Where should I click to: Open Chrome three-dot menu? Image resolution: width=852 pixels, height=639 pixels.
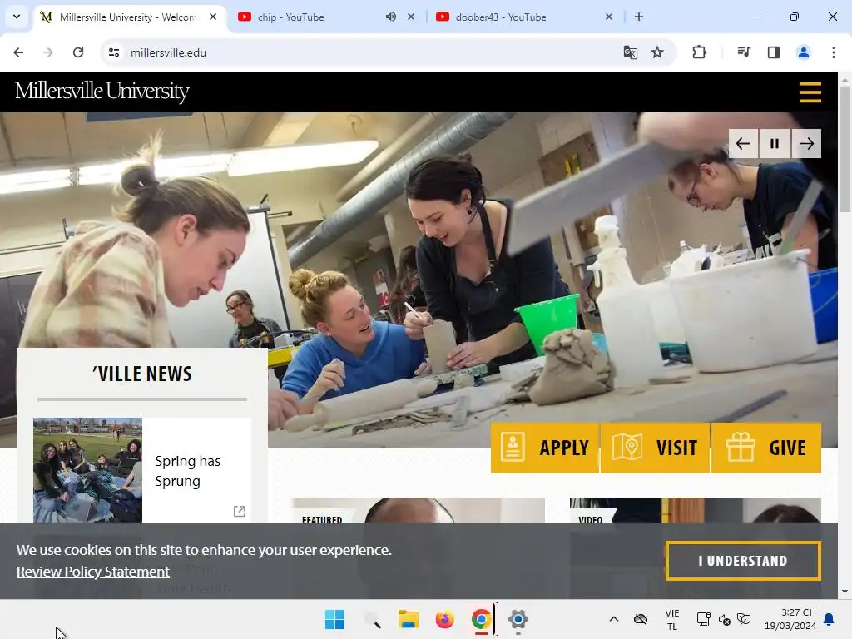coord(834,52)
